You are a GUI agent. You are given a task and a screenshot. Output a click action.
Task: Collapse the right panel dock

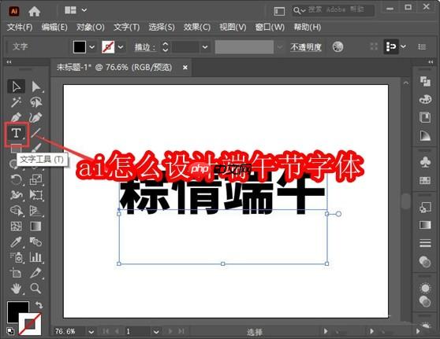pos(431,62)
